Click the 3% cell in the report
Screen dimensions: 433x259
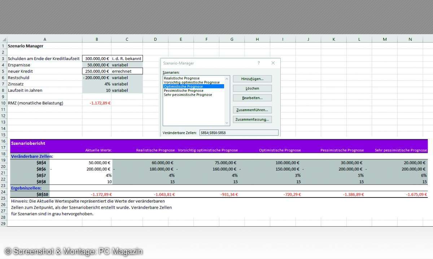tap(298, 175)
